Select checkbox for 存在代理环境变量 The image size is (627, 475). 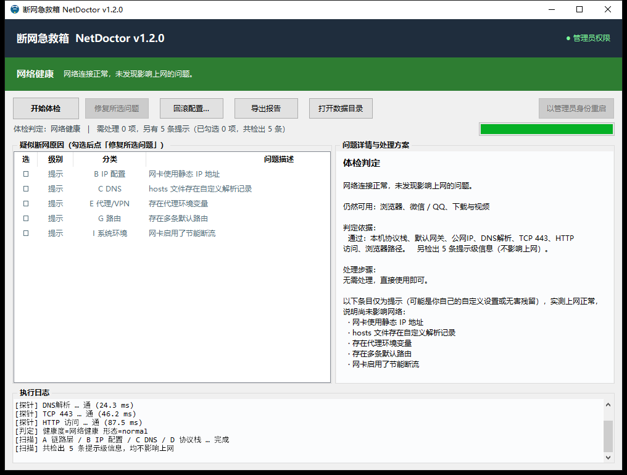(x=26, y=204)
